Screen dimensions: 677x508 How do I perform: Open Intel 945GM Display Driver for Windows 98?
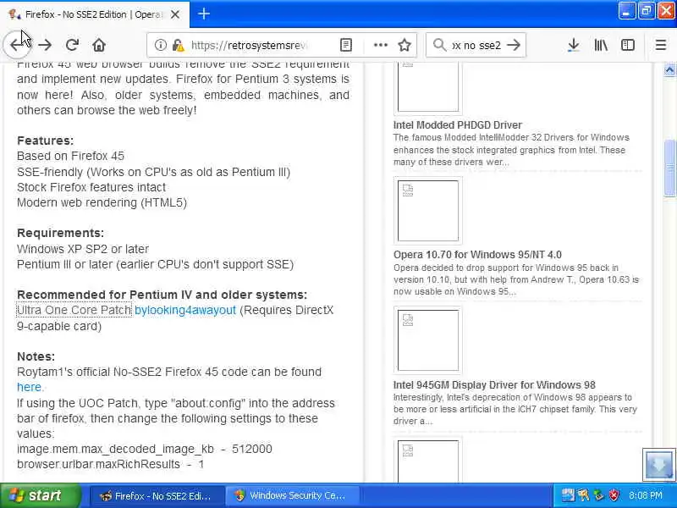(x=494, y=385)
